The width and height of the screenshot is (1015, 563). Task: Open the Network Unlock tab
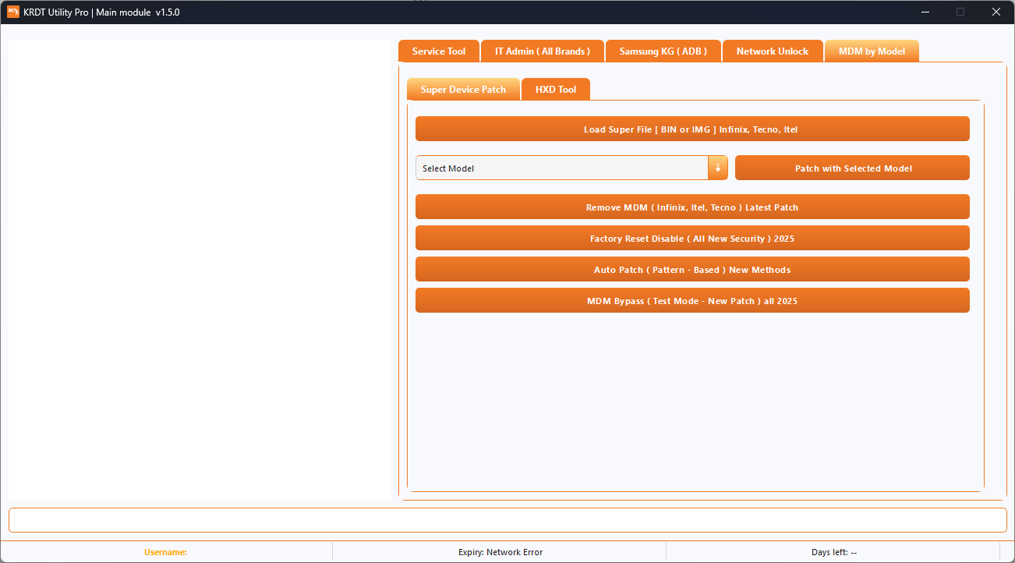tap(773, 51)
